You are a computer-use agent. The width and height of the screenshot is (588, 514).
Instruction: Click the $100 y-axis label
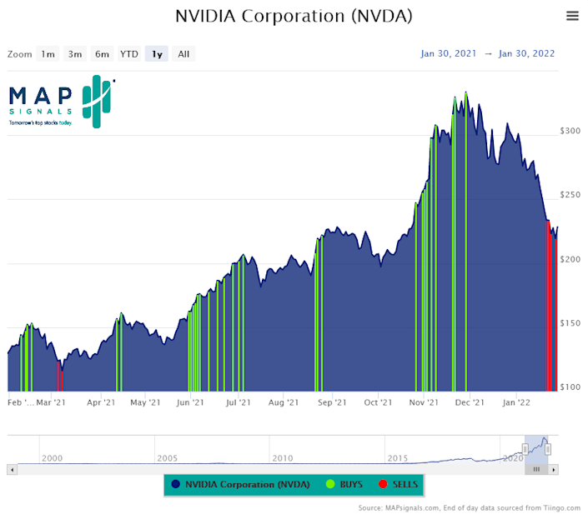coord(570,387)
